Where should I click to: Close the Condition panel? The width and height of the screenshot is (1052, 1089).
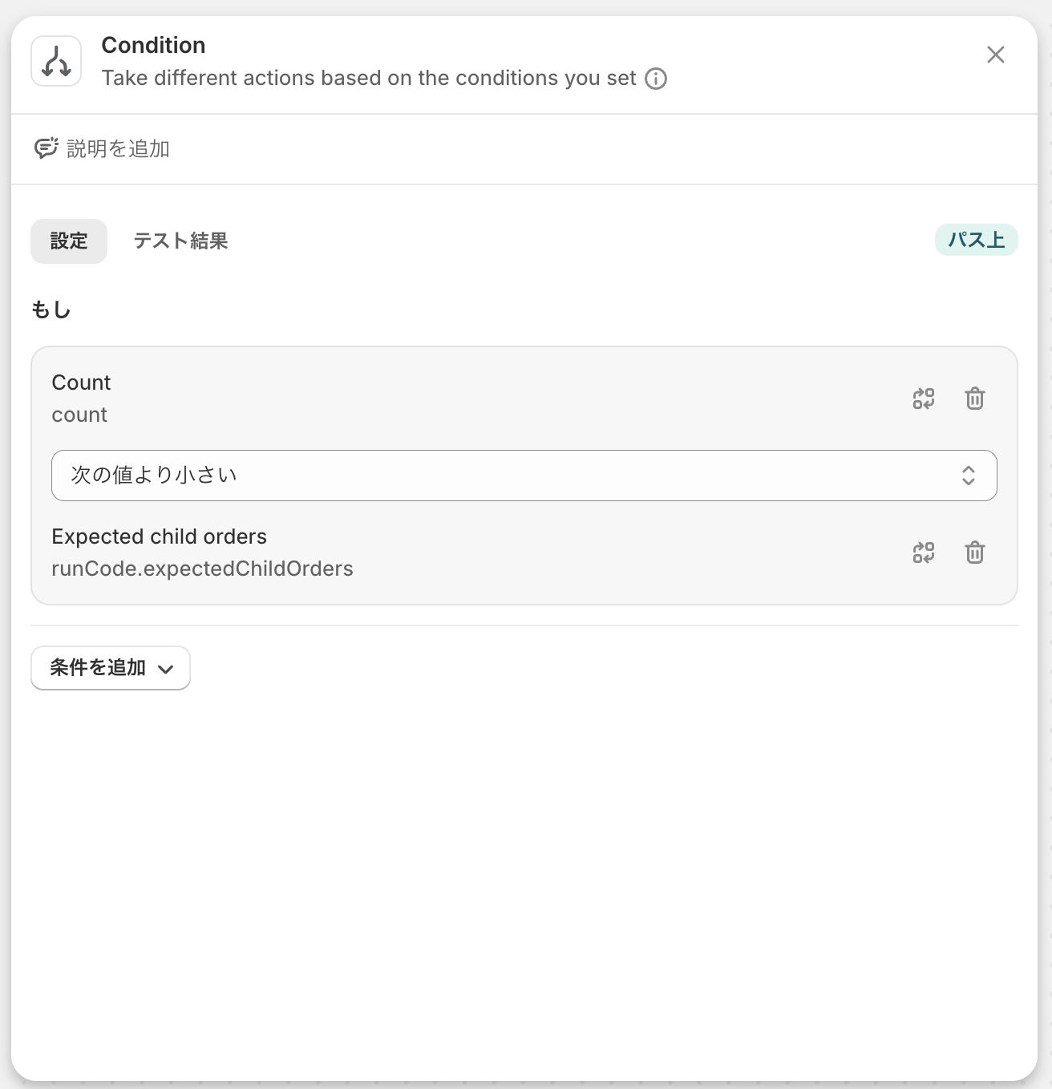pos(996,55)
